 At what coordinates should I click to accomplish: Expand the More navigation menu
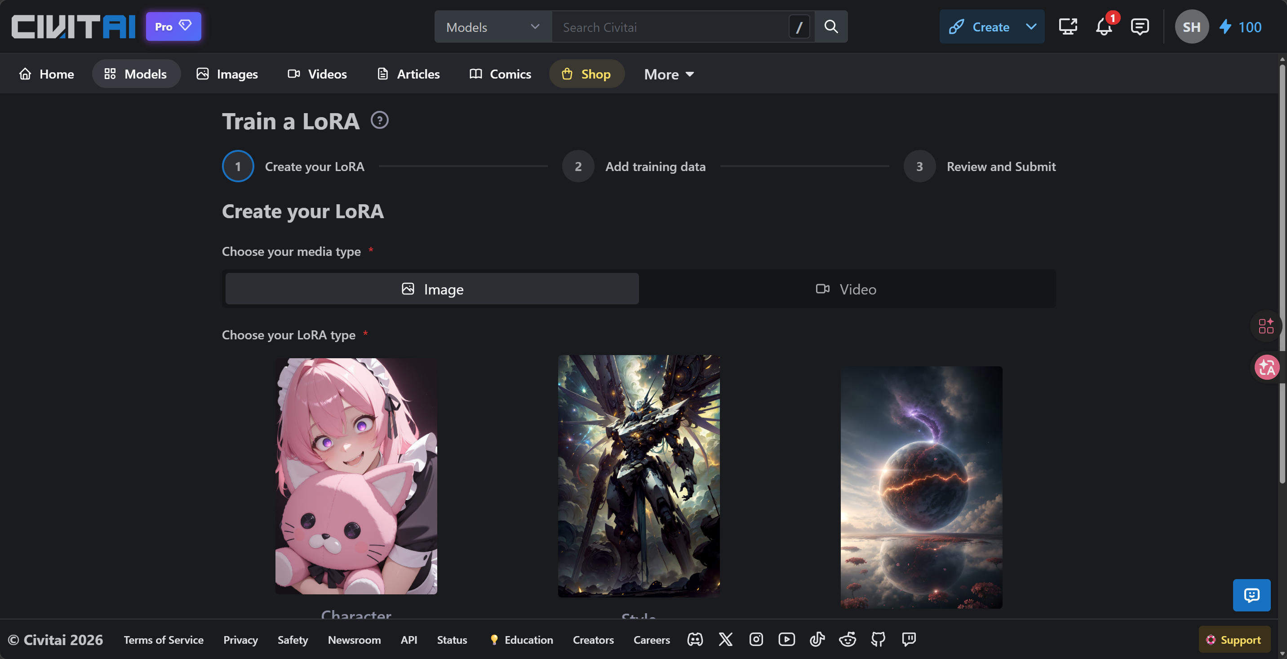669,75
